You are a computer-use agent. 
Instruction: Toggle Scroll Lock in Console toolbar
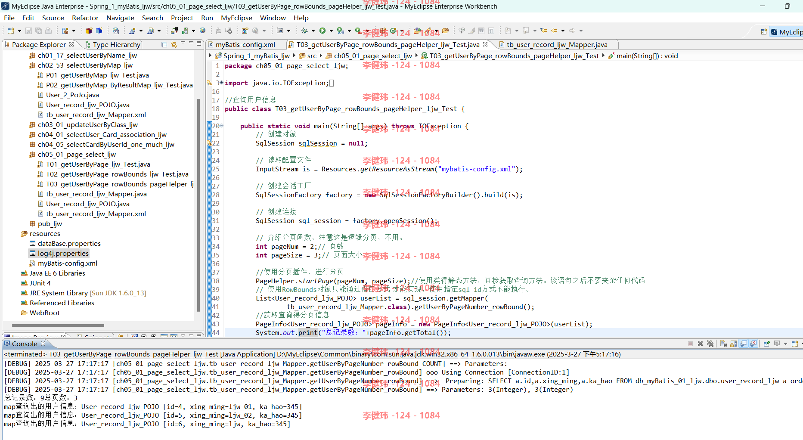(x=733, y=344)
